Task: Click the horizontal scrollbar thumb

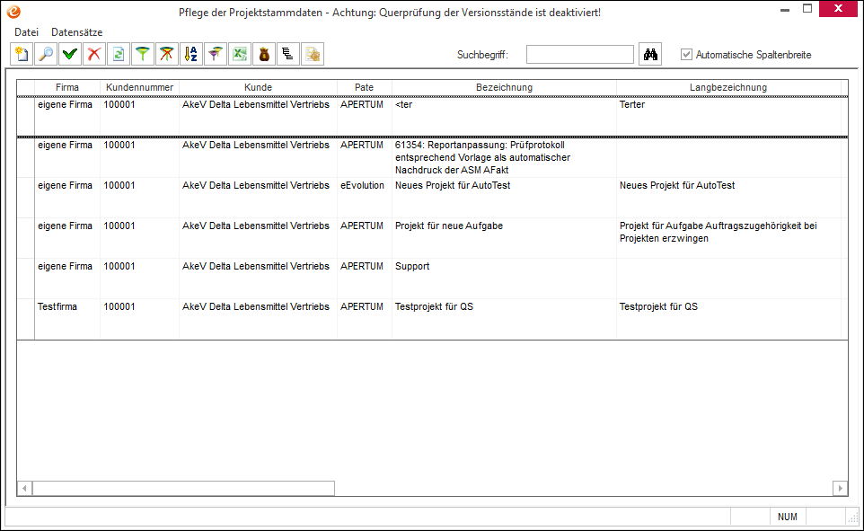Action: point(183,488)
